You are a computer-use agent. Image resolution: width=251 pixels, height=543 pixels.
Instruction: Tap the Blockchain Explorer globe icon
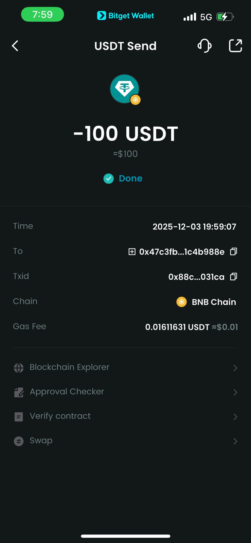coord(19,368)
